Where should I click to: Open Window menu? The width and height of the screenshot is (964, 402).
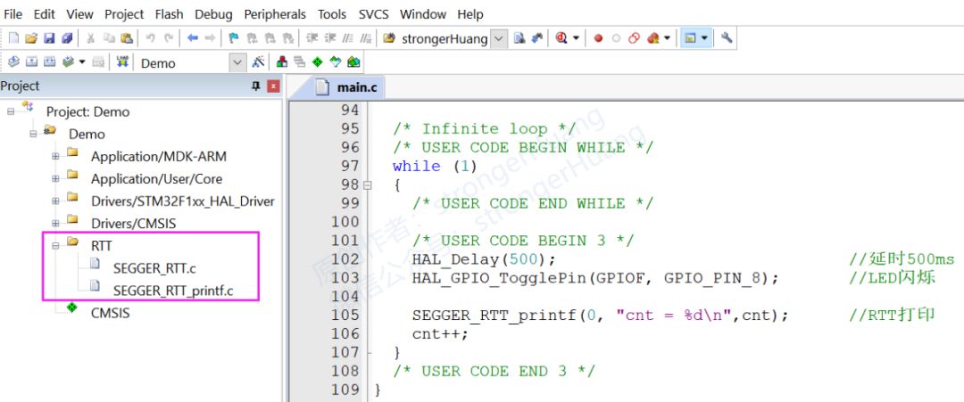click(x=424, y=14)
